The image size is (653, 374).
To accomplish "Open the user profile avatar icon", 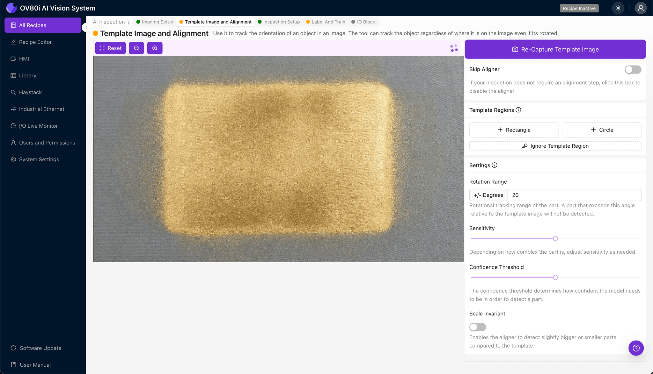I will point(640,8).
